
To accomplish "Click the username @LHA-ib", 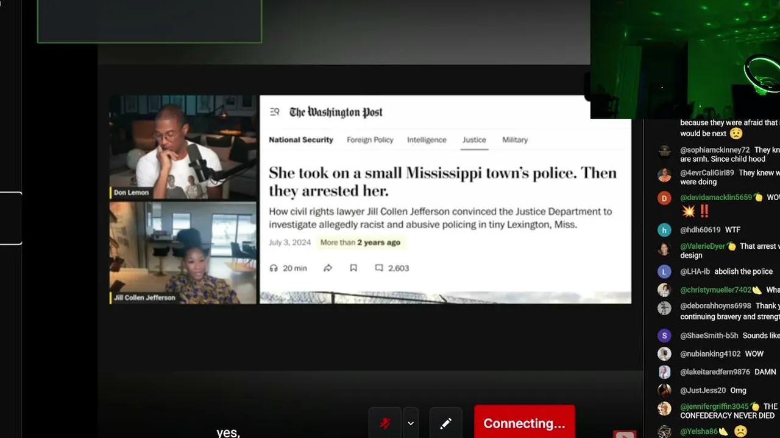I will click(695, 272).
